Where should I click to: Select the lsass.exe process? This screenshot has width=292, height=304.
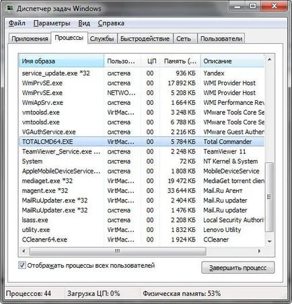(141, 220)
